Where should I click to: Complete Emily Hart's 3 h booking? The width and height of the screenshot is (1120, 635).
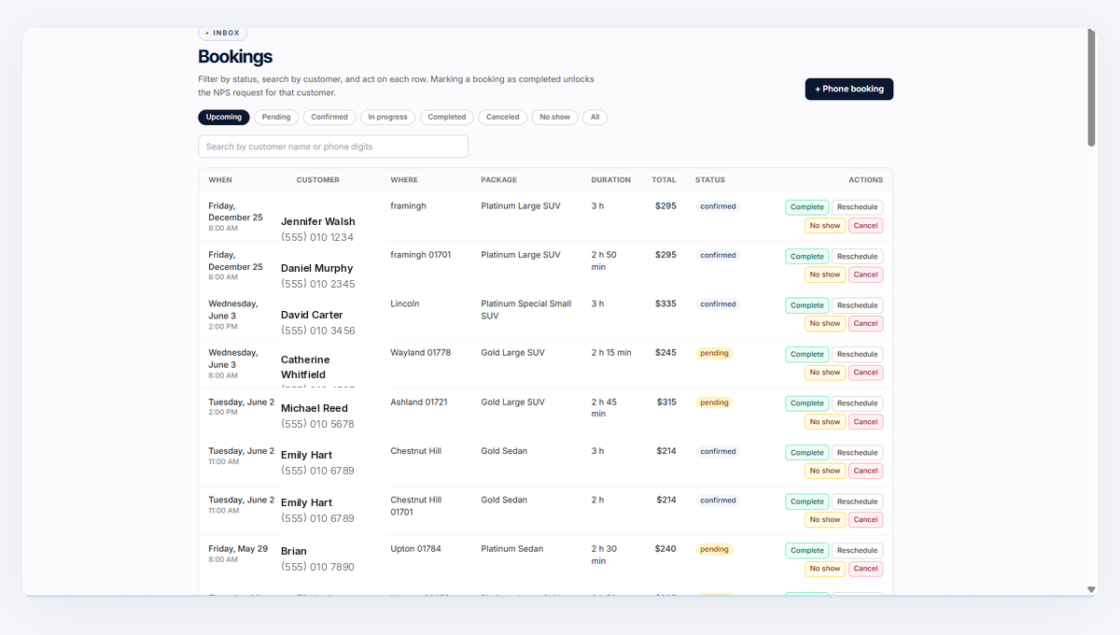pyautogui.click(x=807, y=452)
